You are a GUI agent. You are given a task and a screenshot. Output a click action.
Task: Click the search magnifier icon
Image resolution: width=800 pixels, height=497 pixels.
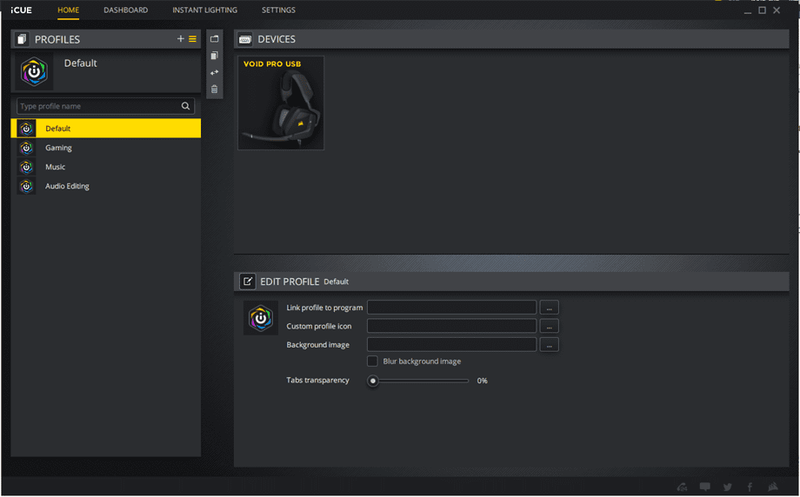click(x=185, y=106)
